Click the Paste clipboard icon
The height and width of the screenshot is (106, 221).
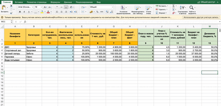[4, 8]
